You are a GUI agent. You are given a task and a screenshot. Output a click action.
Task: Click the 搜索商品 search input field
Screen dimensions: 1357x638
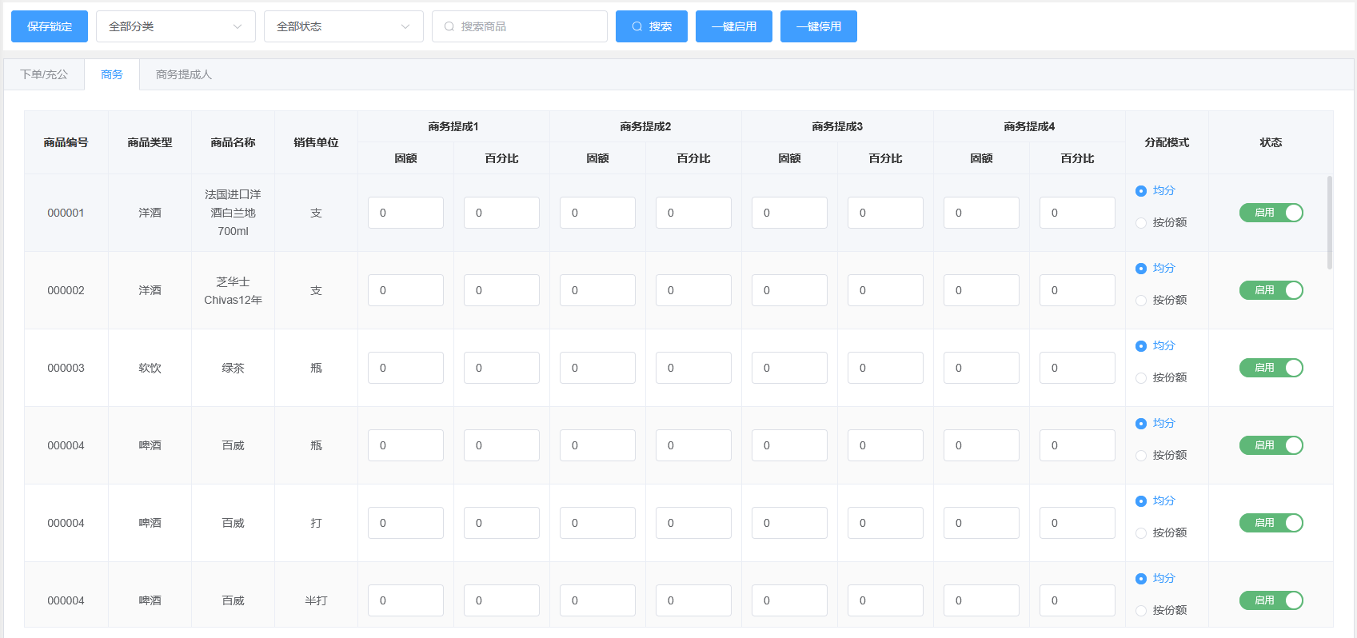528,26
